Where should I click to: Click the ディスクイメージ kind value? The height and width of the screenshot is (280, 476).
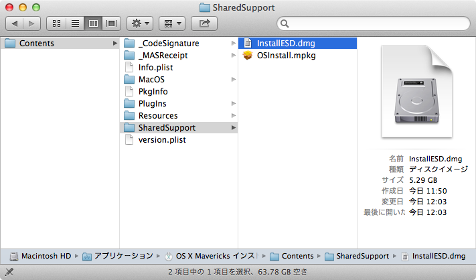tap(439, 169)
